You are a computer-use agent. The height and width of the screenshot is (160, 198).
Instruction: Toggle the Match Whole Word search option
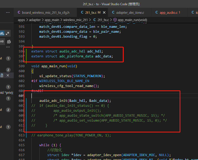2,33
